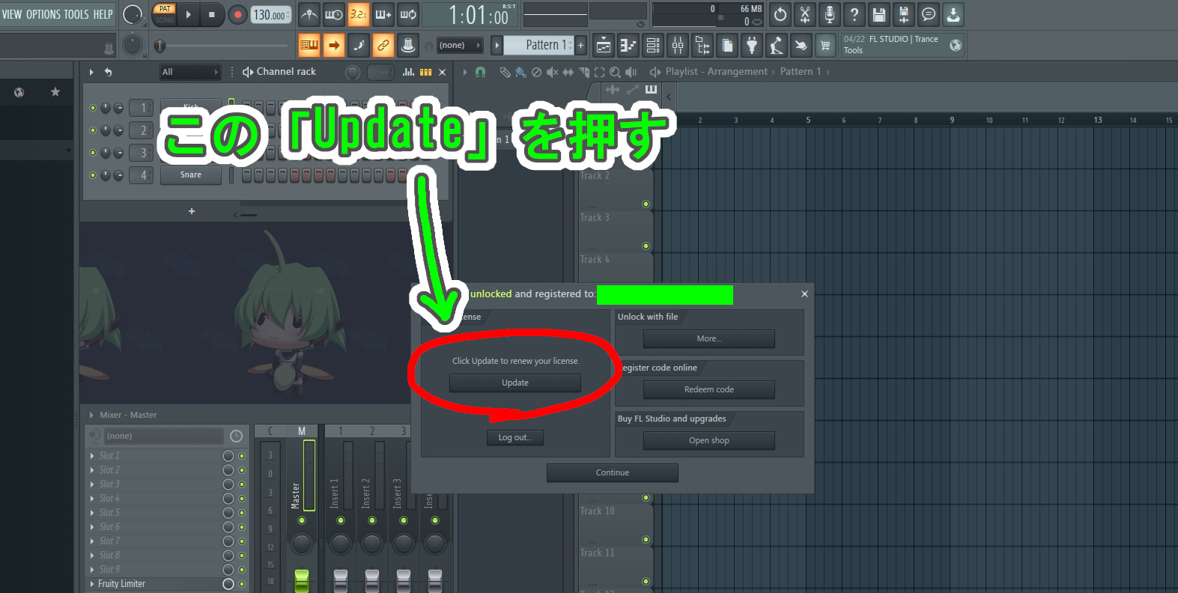The width and height of the screenshot is (1178, 593).
Task: Open the Browser tree view icon
Action: click(702, 46)
